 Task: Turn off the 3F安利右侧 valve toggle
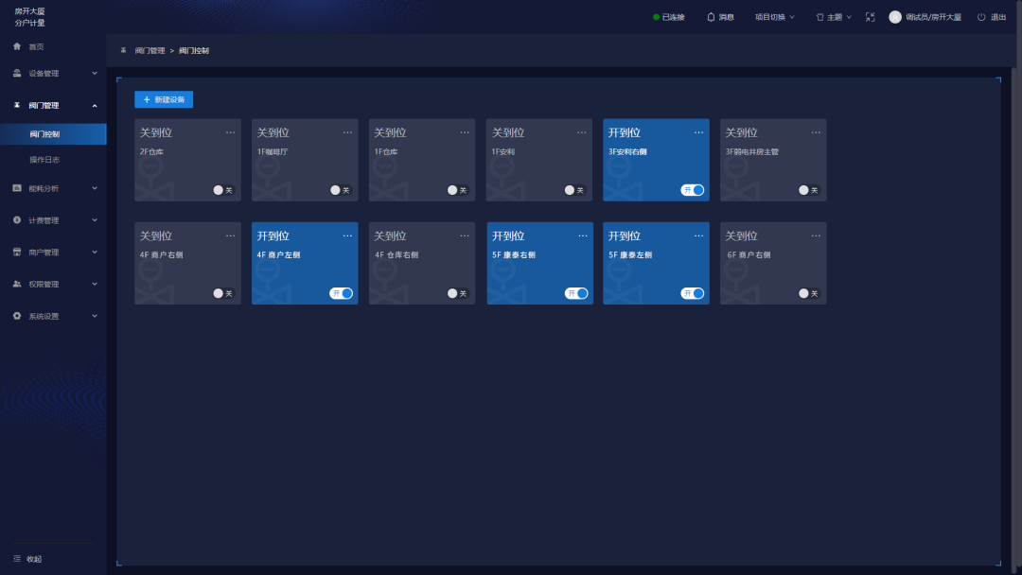click(692, 190)
